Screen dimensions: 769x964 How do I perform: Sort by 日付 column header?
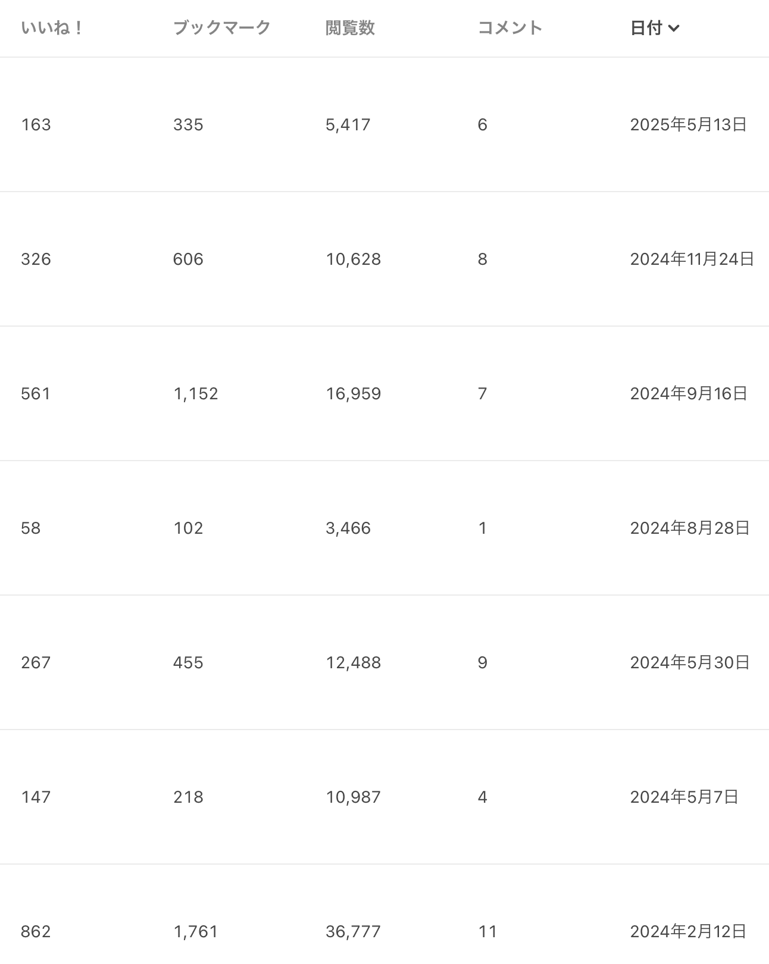coord(646,28)
